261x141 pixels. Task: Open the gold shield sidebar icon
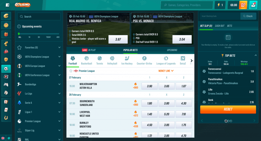(x=6, y=59)
